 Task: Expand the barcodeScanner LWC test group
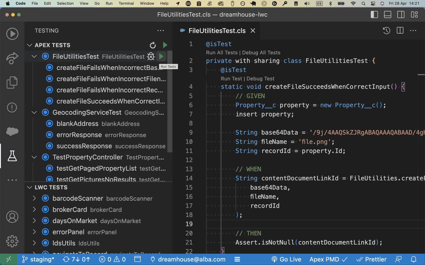click(x=34, y=198)
